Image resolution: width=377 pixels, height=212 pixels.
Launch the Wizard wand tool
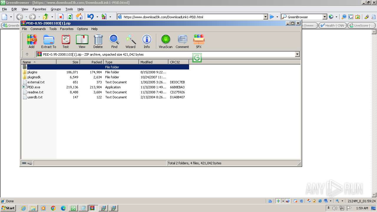(x=130, y=41)
